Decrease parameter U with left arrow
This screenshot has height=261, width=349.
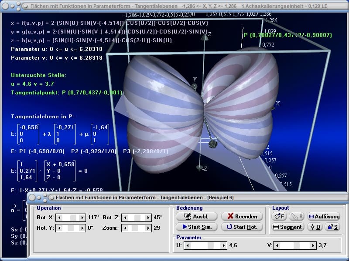188,245
